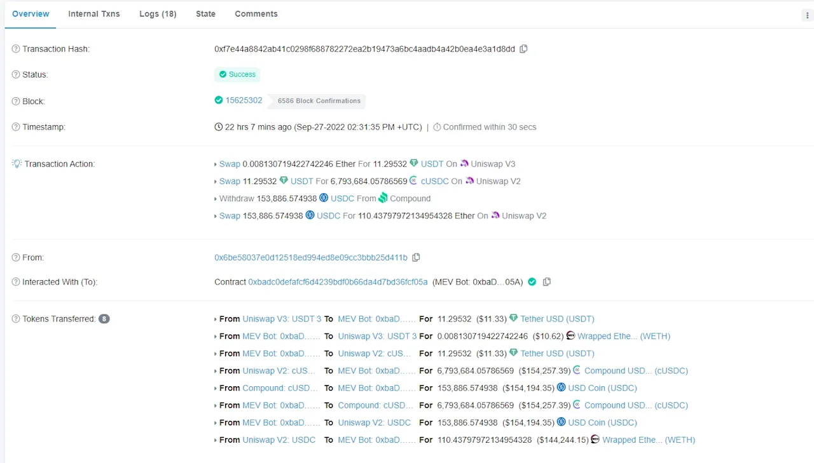Click the help icon beside Status
The width and height of the screenshot is (814, 463).
point(16,74)
